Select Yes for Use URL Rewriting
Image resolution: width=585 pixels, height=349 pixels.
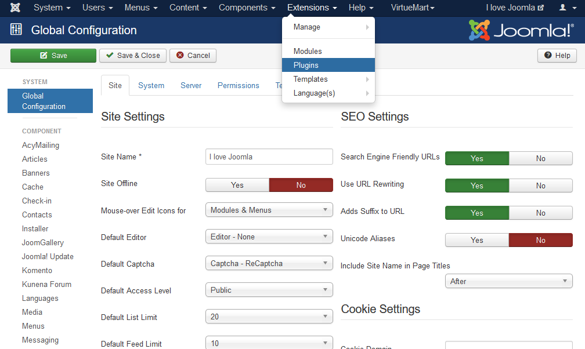click(477, 186)
